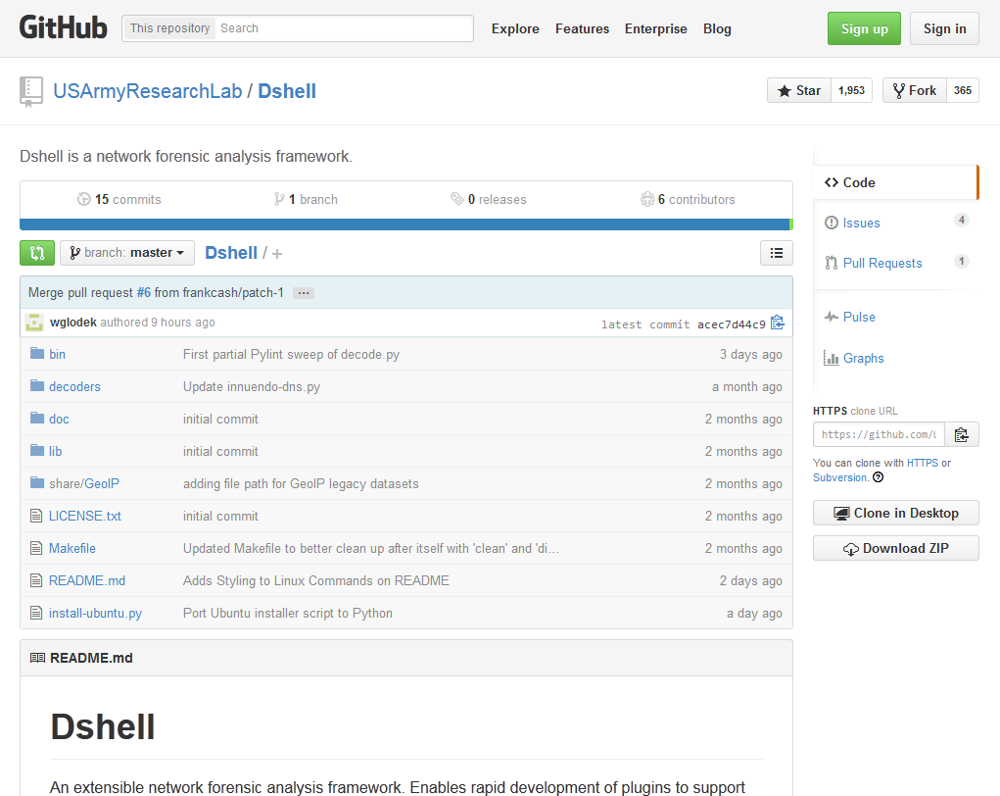Click the clone URL help question mark icon
This screenshot has height=796, width=1000.
coord(879,477)
